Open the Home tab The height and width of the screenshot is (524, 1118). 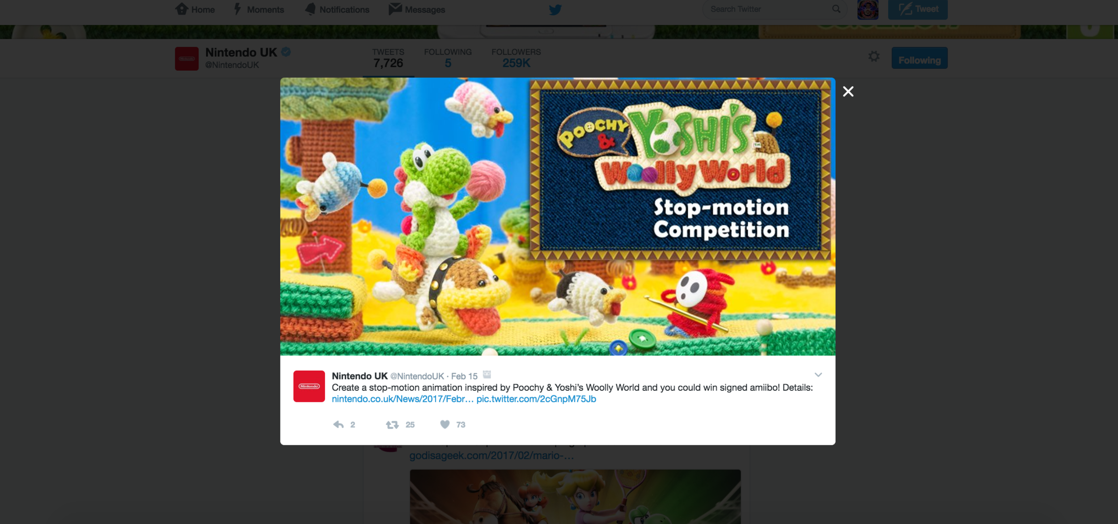(x=195, y=9)
